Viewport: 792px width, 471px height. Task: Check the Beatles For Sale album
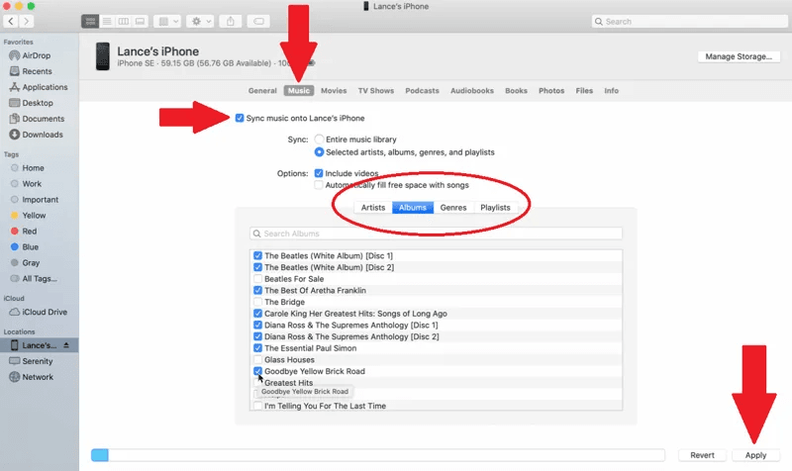(x=258, y=279)
